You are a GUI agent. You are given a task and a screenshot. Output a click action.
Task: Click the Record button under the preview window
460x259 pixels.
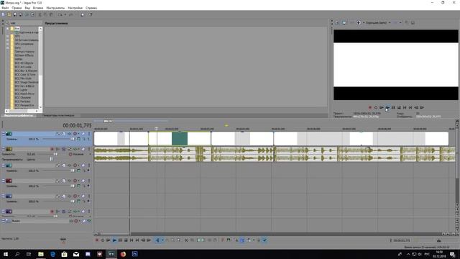pyautogui.click(x=370, y=107)
